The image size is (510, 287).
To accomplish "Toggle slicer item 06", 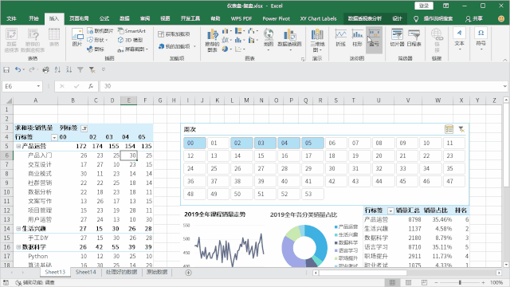I will click(x=336, y=143).
